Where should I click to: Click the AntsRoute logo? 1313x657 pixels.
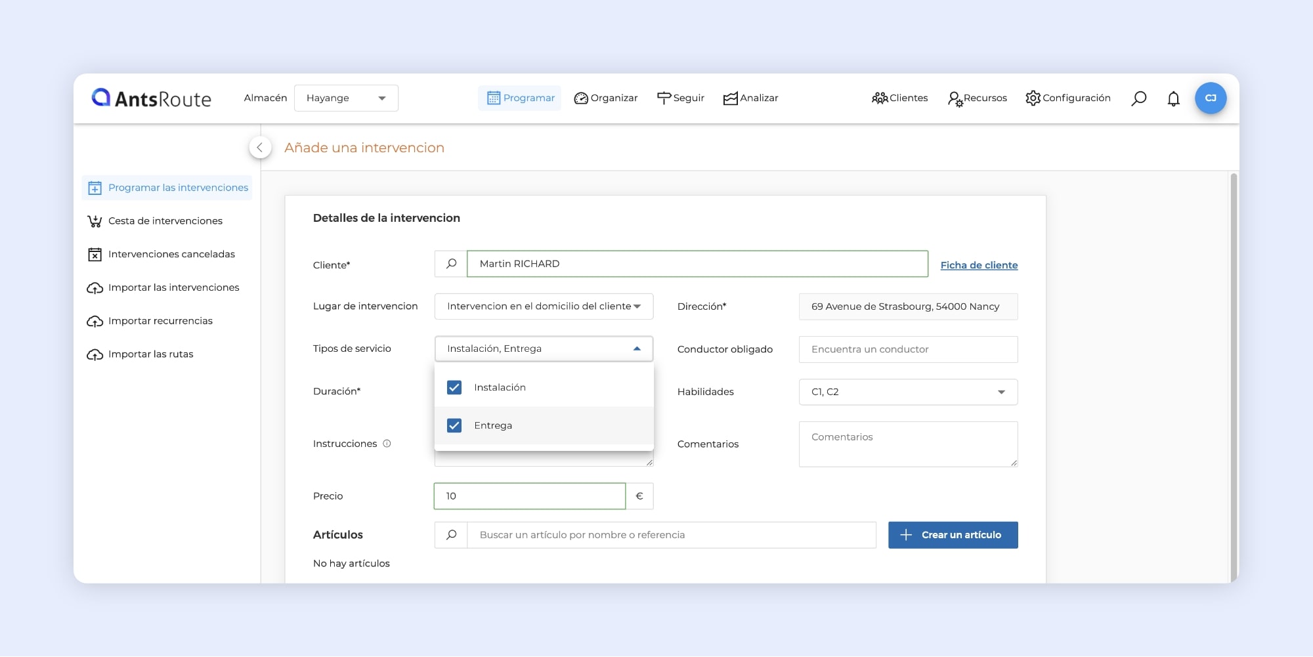[x=152, y=98]
